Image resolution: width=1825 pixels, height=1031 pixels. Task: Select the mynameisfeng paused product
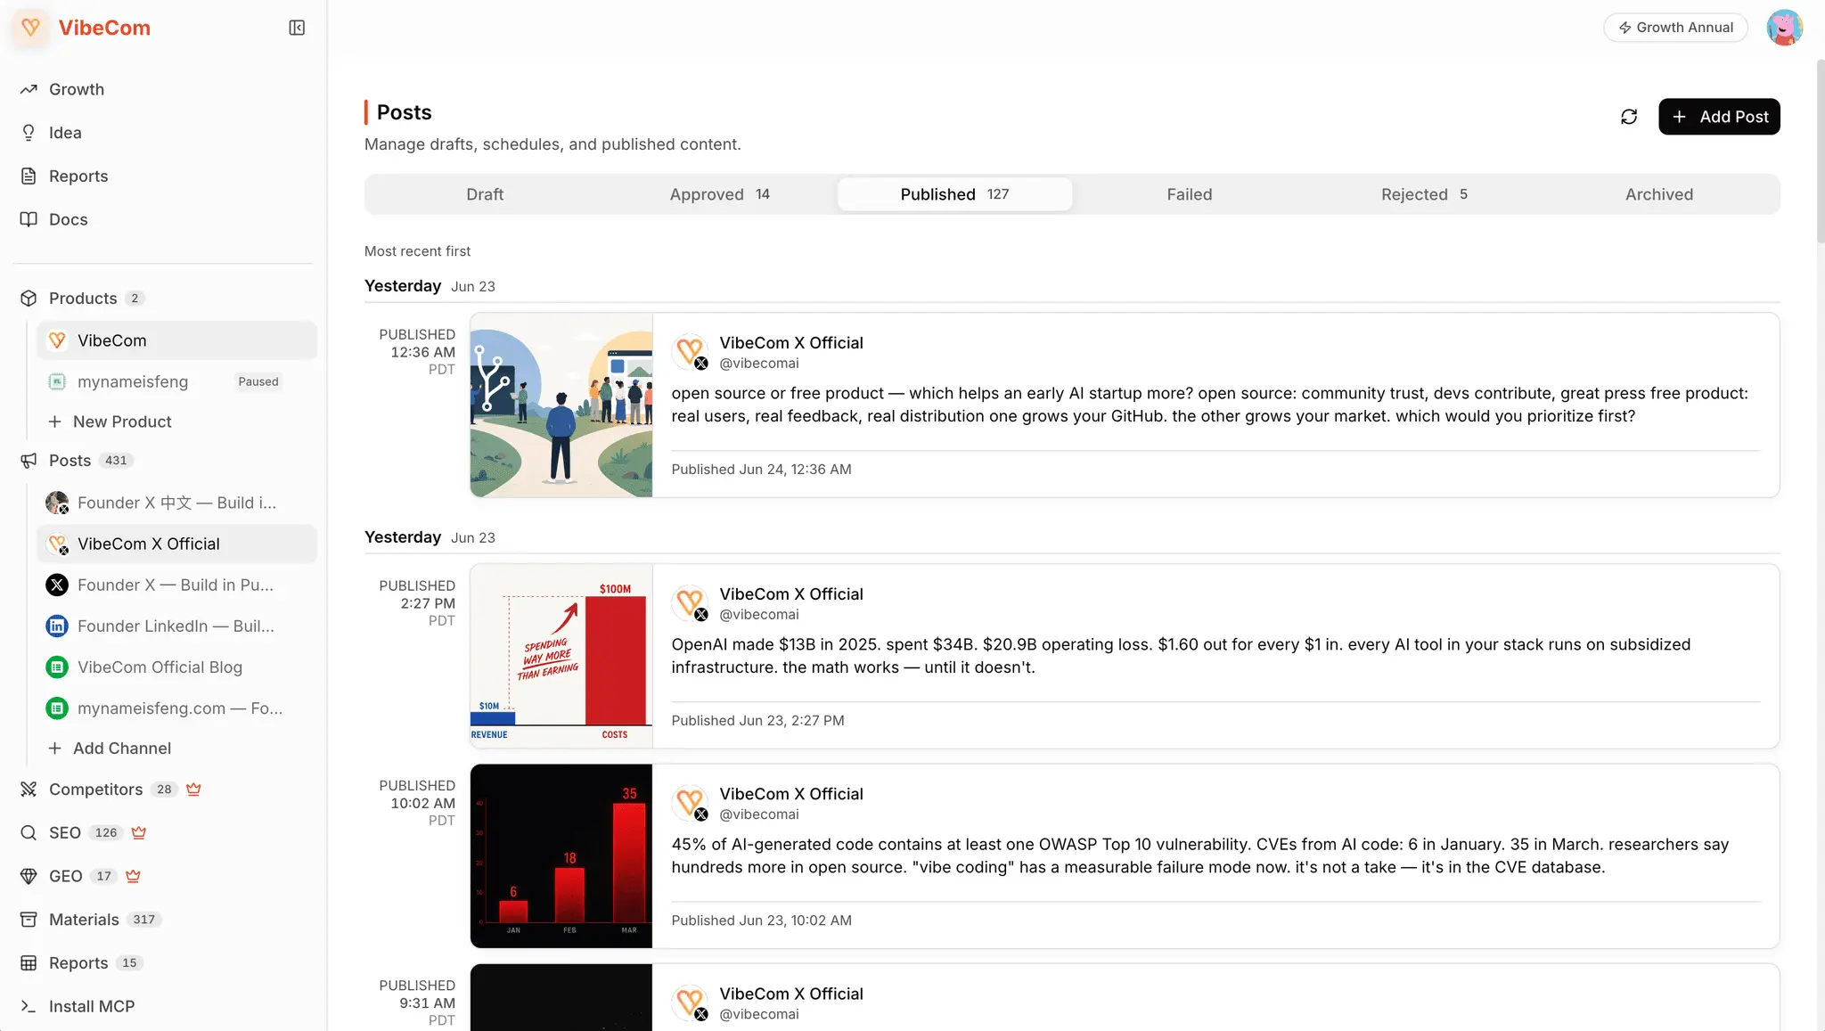176,382
